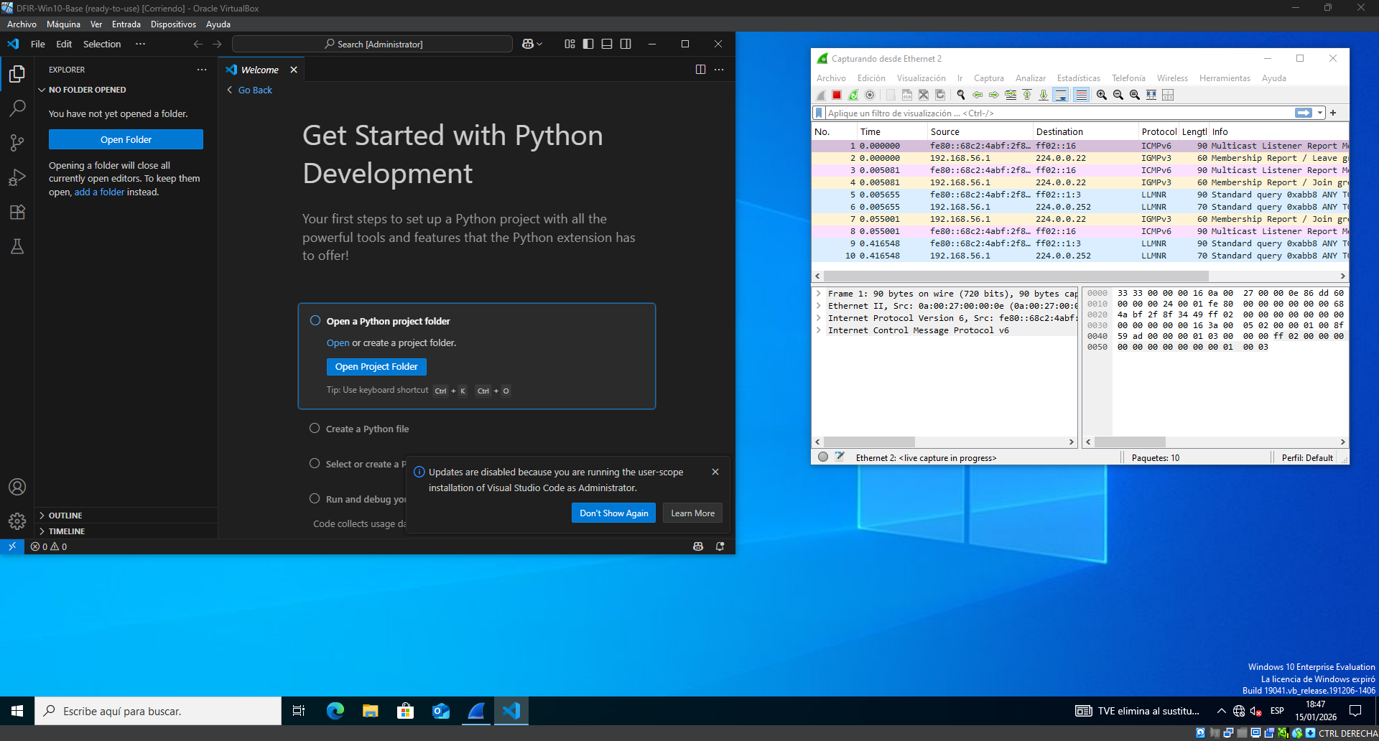
Task: Restart the current Wireshark capture
Action: point(853,95)
